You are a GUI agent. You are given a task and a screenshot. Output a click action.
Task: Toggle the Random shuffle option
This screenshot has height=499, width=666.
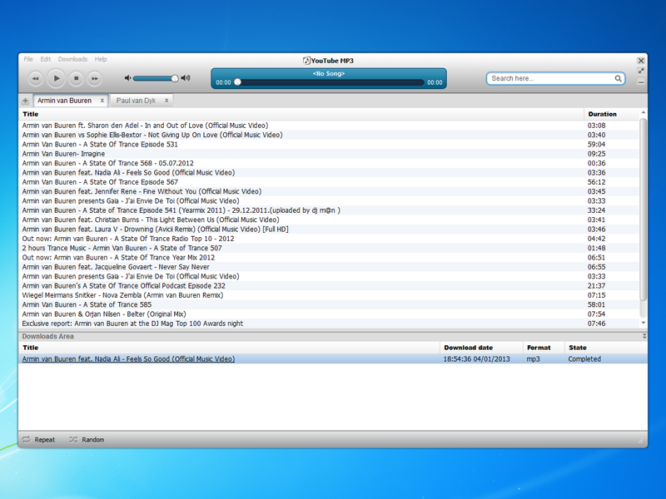87,440
